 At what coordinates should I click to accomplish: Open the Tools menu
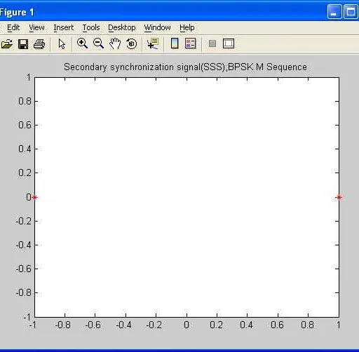tap(91, 27)
